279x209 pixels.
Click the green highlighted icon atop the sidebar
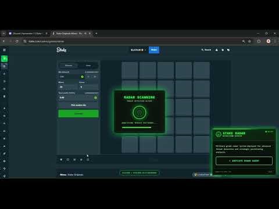pyautogui.click(x=4, y=59)
